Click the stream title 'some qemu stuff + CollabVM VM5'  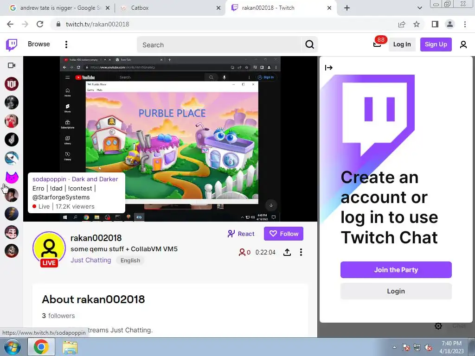(x=124, y=249)
